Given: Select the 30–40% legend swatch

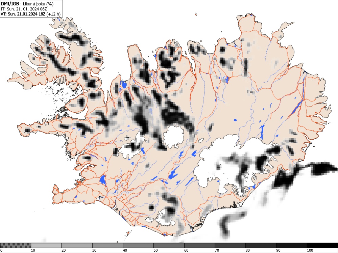Looking at the screenshot, I should click(x=107, y=246).
